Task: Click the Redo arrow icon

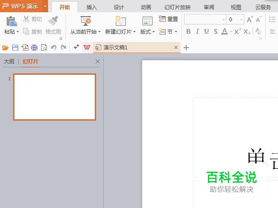Action: (x=63, y=48)
